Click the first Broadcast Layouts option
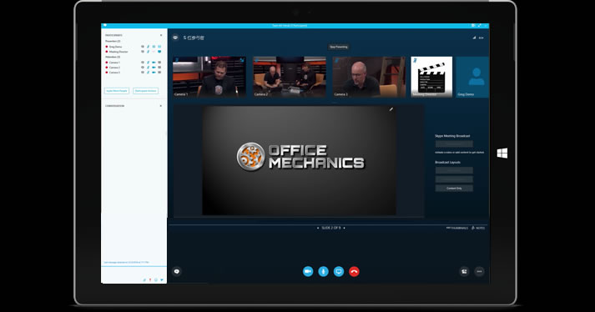The image size is (595, 312). pyautogui.click(x=454, y=170)
